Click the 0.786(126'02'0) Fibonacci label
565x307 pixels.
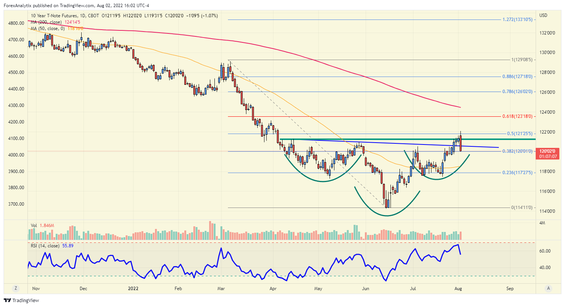[518, 92]
